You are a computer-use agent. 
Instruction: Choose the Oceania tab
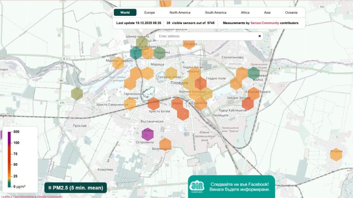(x=291, y=13)
